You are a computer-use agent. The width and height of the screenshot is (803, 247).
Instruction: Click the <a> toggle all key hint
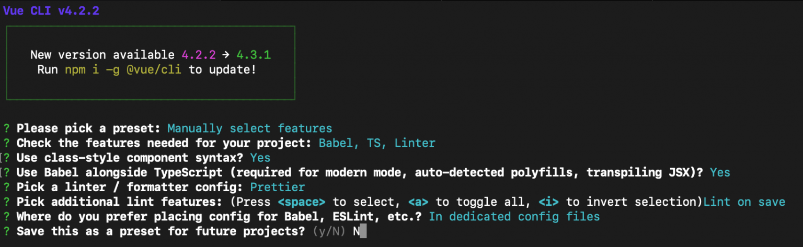[420, 202]
